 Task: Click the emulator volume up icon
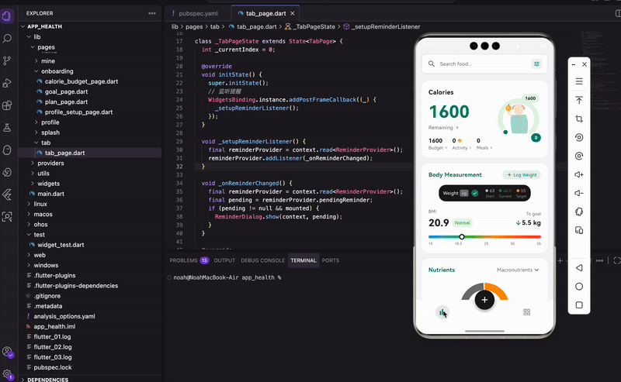[x=579, y=174]
